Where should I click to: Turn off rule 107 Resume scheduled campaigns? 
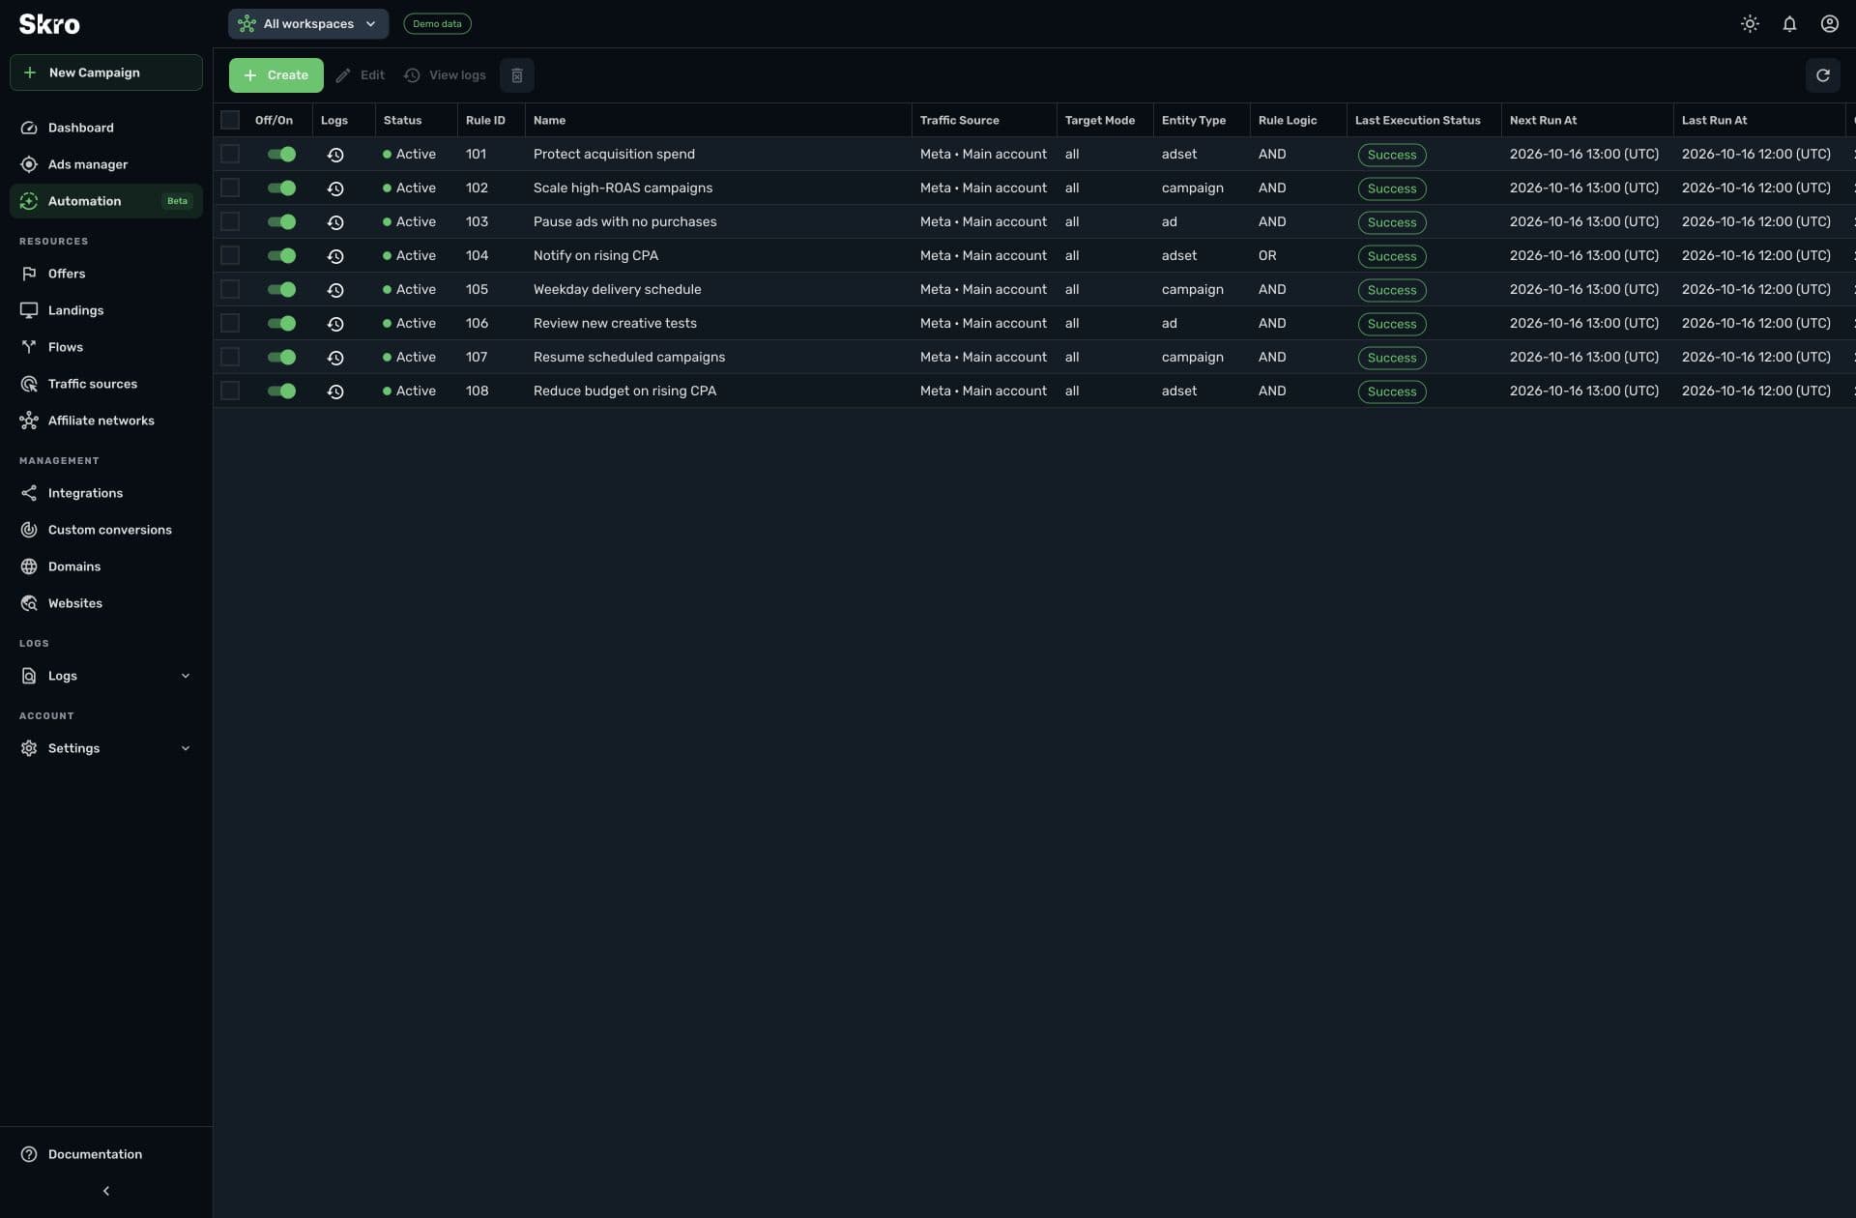[281, 357]
